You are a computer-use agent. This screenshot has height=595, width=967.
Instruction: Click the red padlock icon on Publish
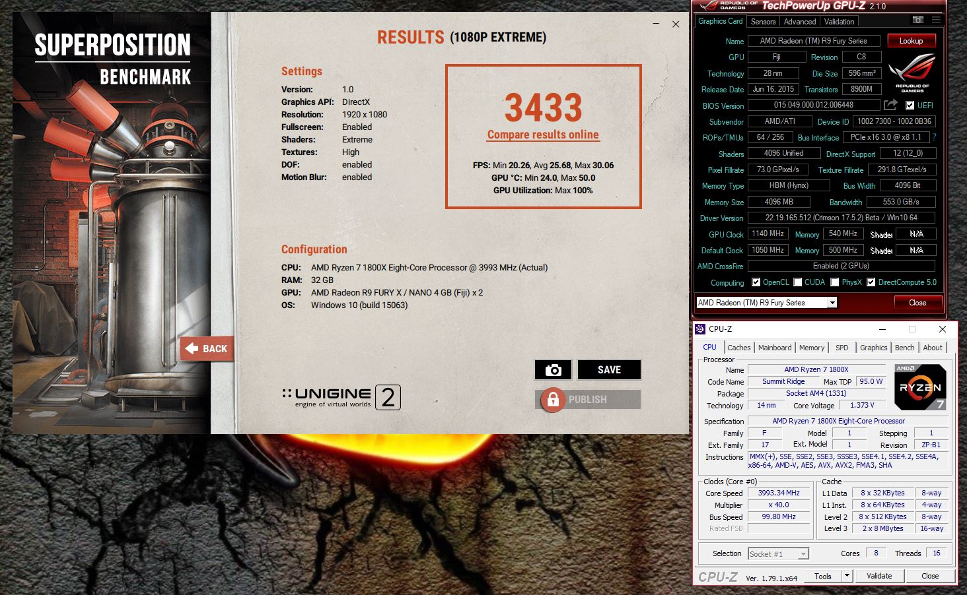(552, 399)
